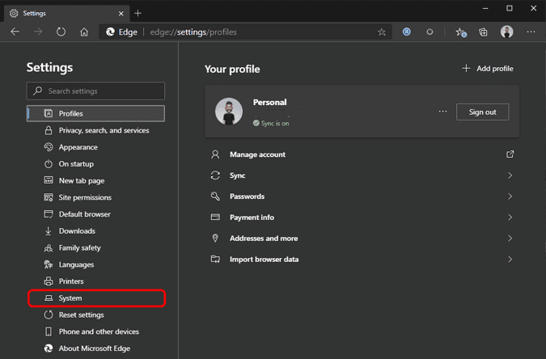Add this page to favorites star

coord(382,32)
